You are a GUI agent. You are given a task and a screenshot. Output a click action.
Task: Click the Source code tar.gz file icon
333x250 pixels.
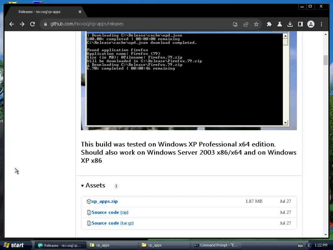click(x=89, y=223)
